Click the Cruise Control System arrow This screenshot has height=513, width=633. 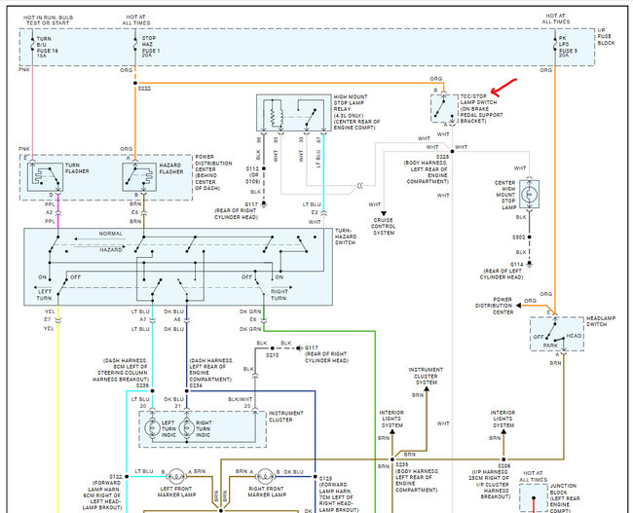tap(384, 213)
